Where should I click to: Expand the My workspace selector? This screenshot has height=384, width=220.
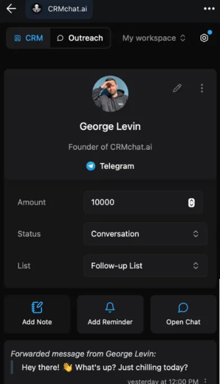[x=153, y=38]
